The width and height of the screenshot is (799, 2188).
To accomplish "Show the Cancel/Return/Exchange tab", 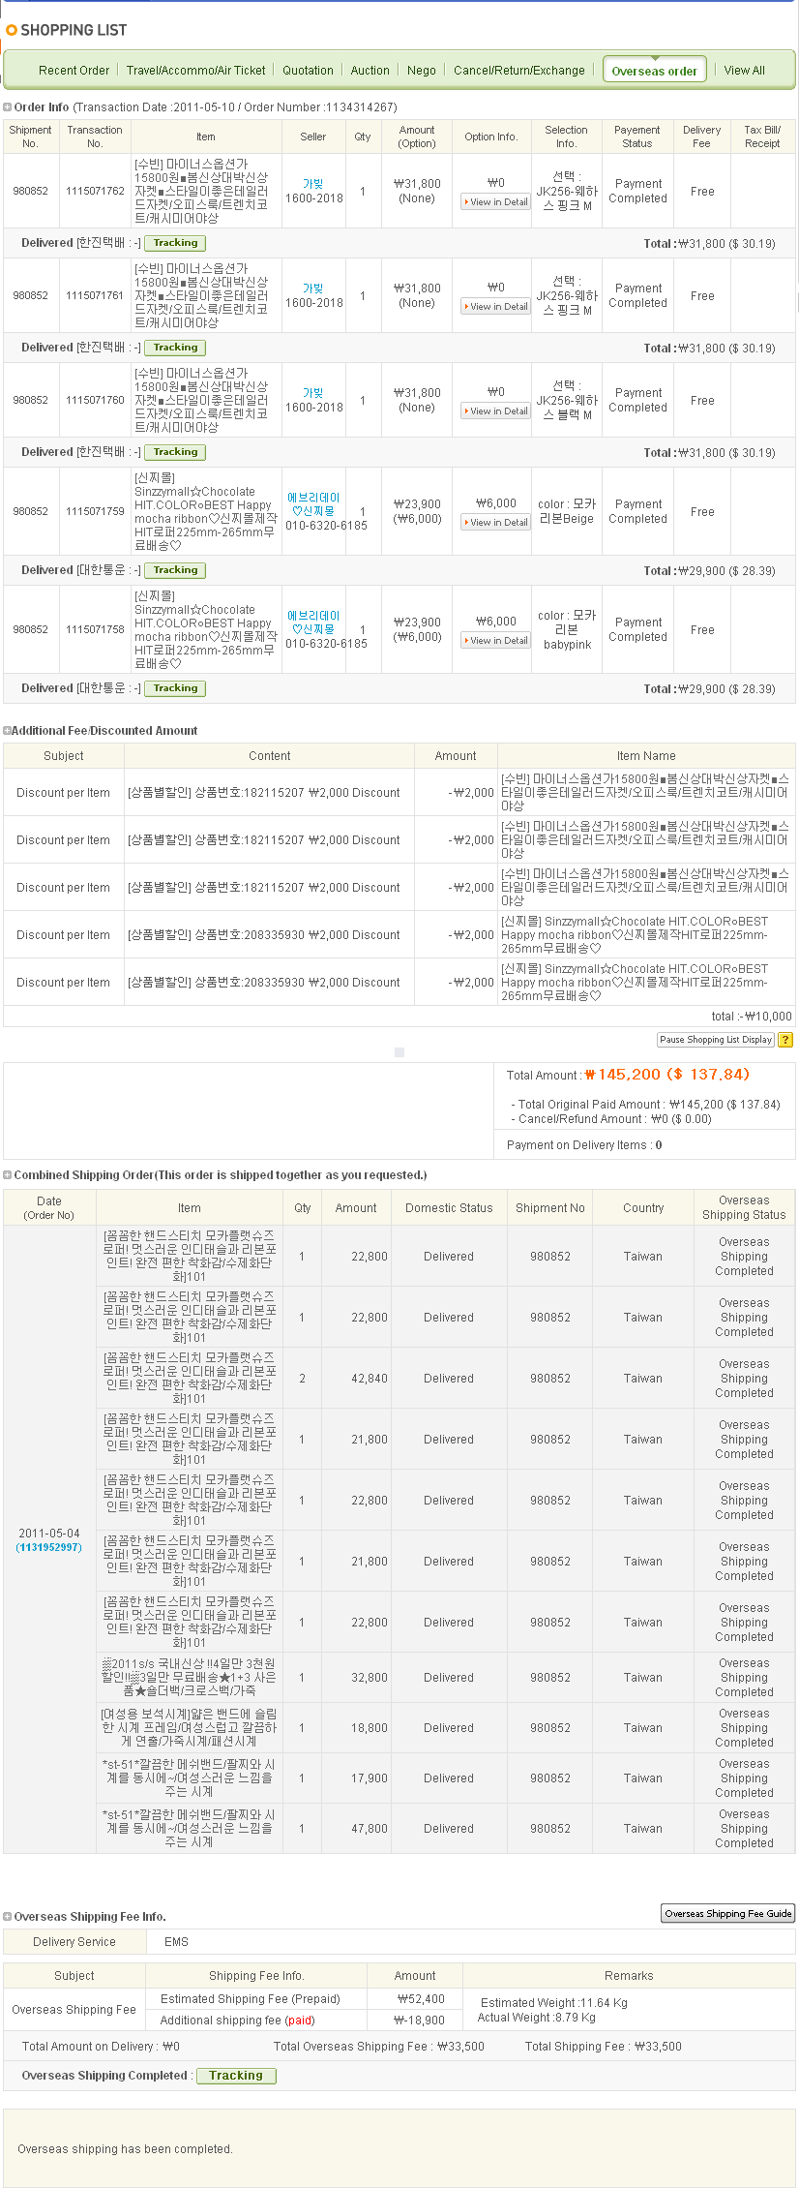I will (519, 71).
